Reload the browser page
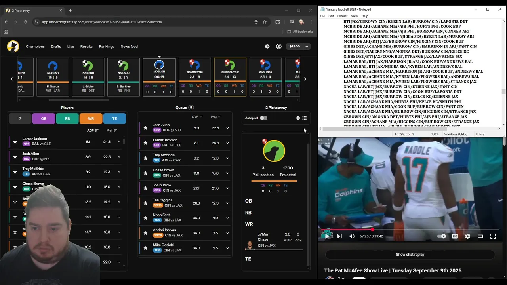Image resolution: width=507 pixels, height=285 pixels. pyautogui.click(x=25, y=22)
